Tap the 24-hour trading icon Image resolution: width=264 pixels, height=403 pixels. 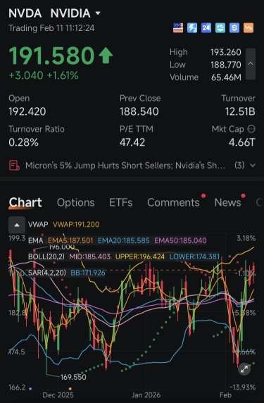point(206,27)
